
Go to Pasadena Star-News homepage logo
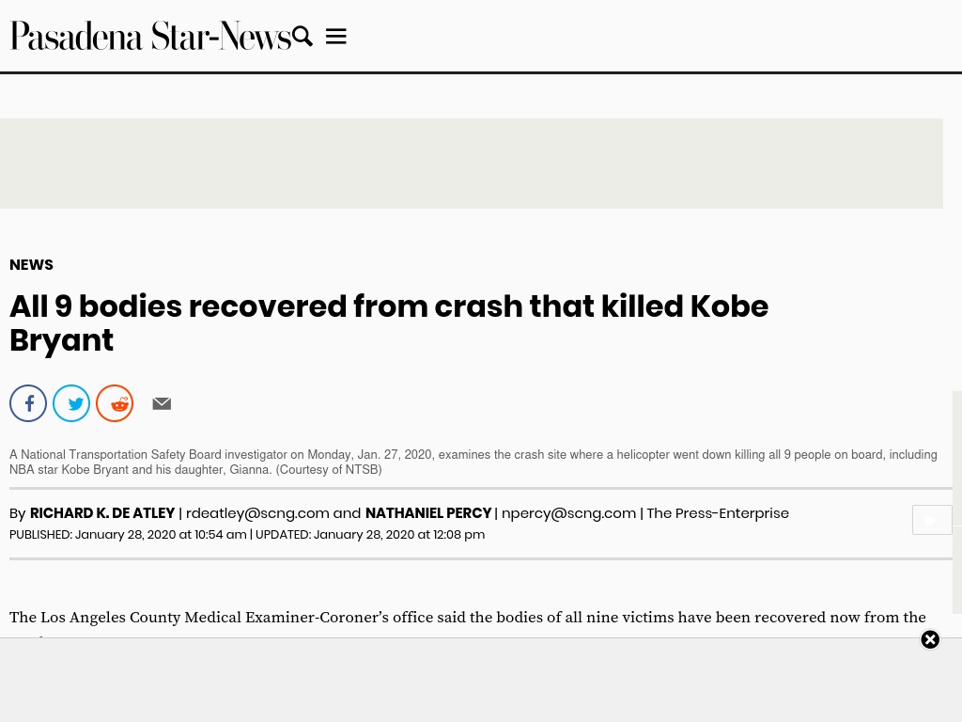coord(150,36)
